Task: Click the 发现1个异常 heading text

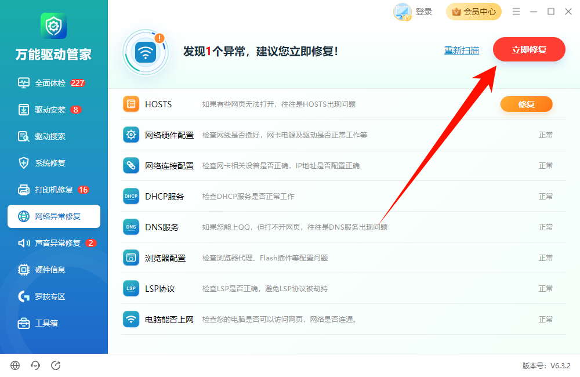Action: [x=261, y=51]
